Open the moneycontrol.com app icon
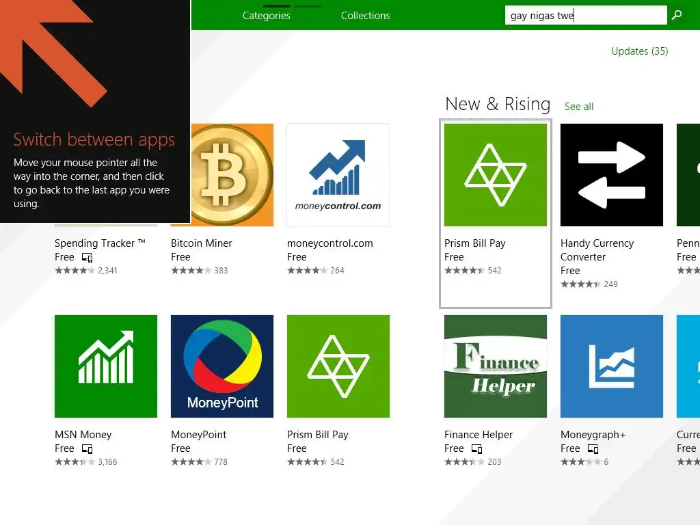 [338, 175]
